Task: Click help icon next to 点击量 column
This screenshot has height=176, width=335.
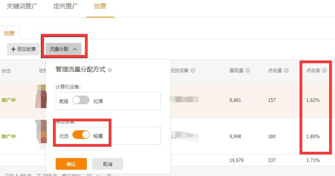Action: (286, 71)
